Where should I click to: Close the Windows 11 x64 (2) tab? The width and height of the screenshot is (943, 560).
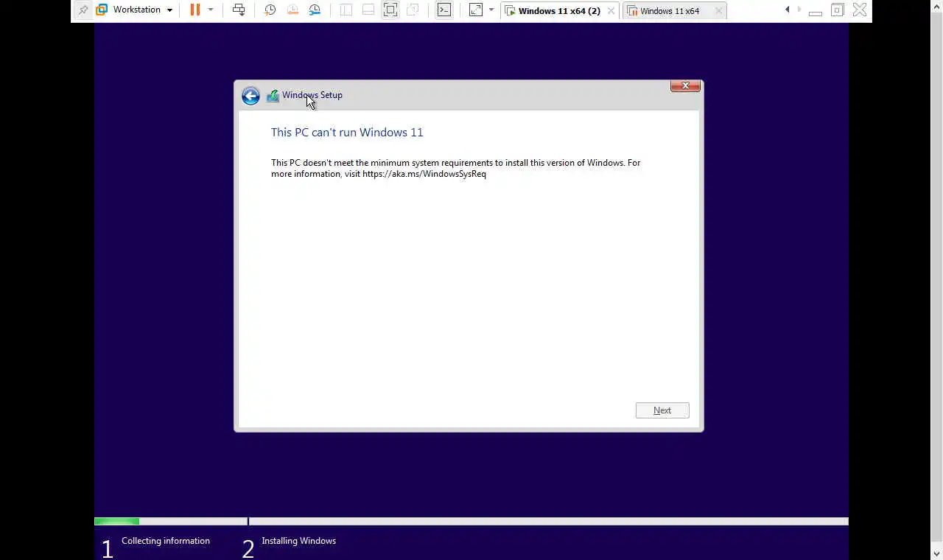click(x=611, y=11)
